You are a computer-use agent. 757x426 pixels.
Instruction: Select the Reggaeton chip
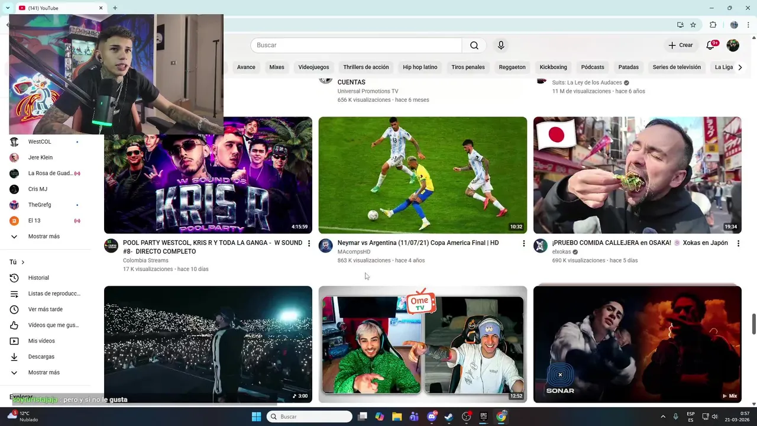[x=512, y=67]
